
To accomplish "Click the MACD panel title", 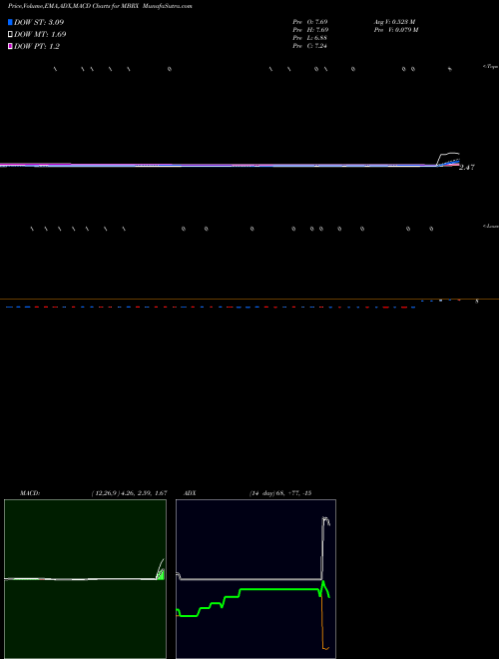I will tap(30, 493).
